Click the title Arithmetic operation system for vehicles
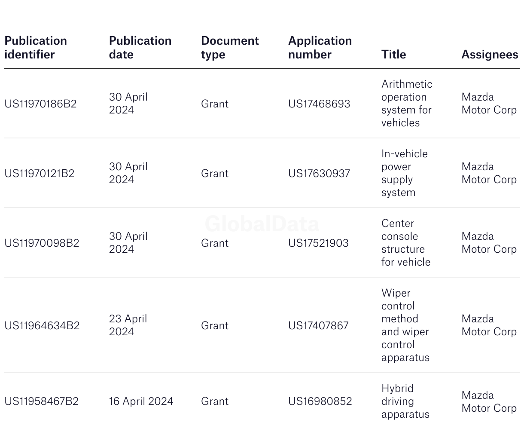 click(x=407, y=104)
